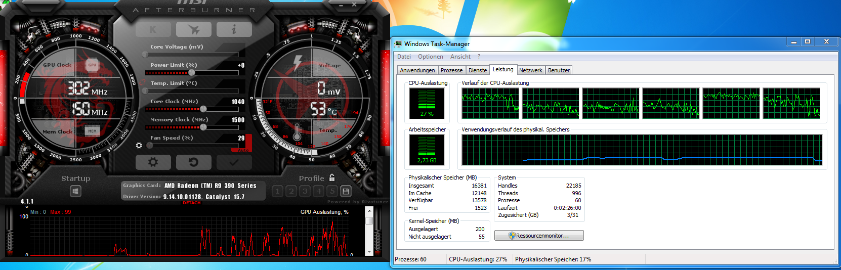
Task: Click the lightning bolt voltage icon
Action: tap(298, 63)
